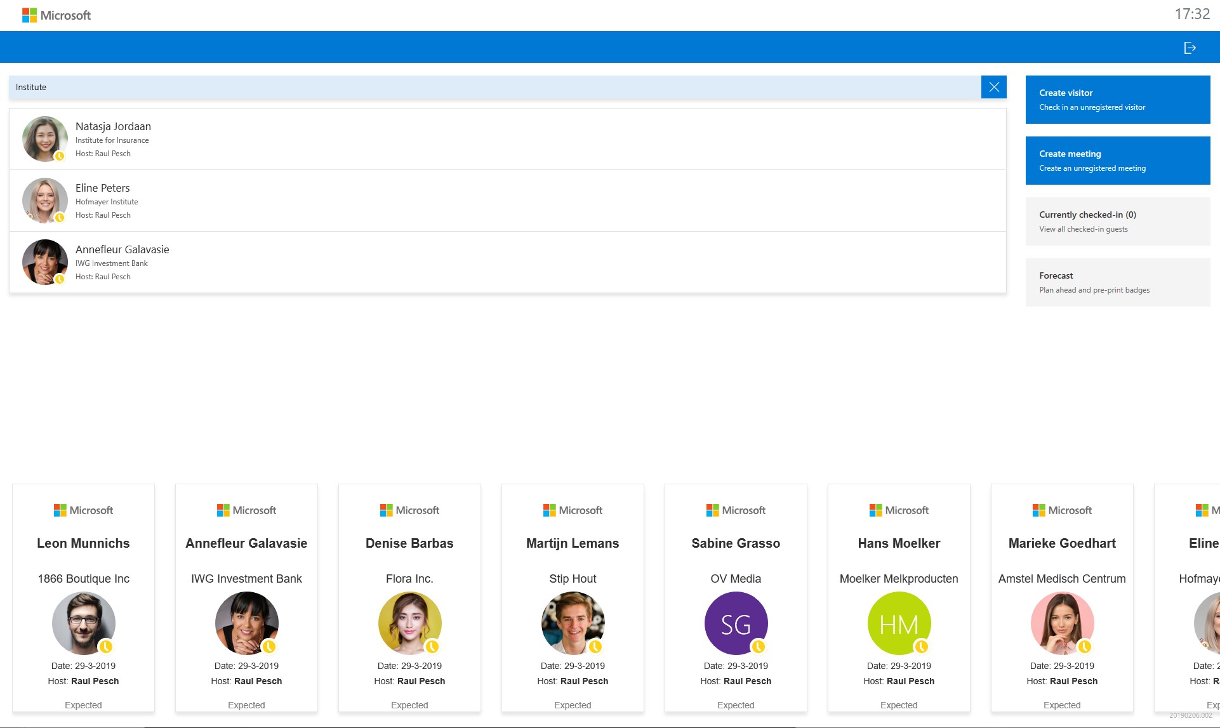Open Leon Munnichs badge photo

point(83,623)
